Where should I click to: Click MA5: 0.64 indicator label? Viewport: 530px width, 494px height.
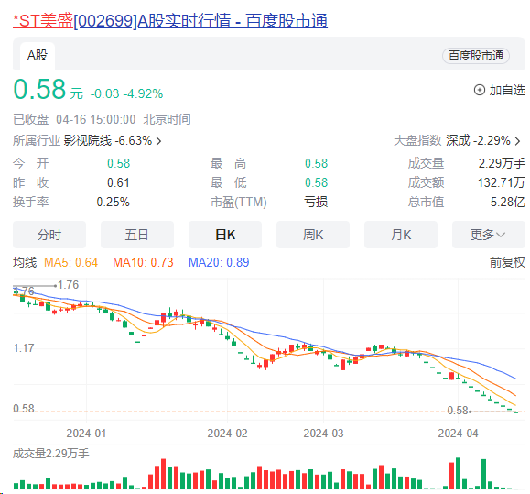[71, 262]
